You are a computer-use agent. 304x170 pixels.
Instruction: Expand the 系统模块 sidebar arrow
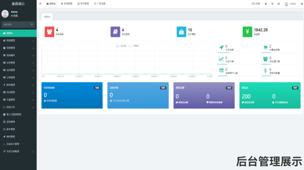33,55
